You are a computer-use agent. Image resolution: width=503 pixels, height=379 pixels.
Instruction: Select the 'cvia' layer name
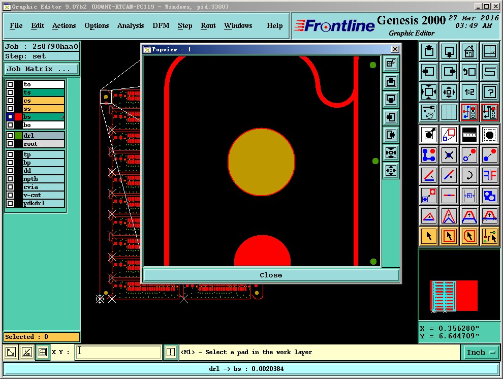point(43,187)
